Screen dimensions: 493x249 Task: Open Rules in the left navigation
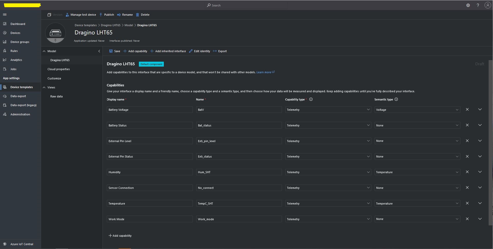(x=14, y=51)
